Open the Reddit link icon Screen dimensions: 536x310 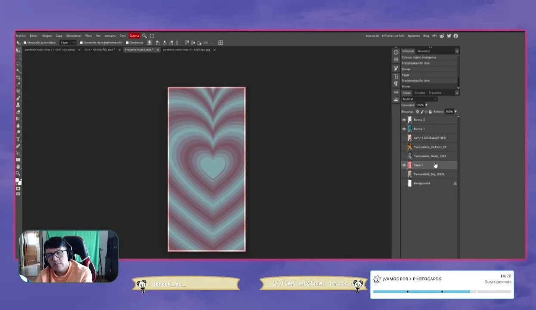(x=442, y=36)
